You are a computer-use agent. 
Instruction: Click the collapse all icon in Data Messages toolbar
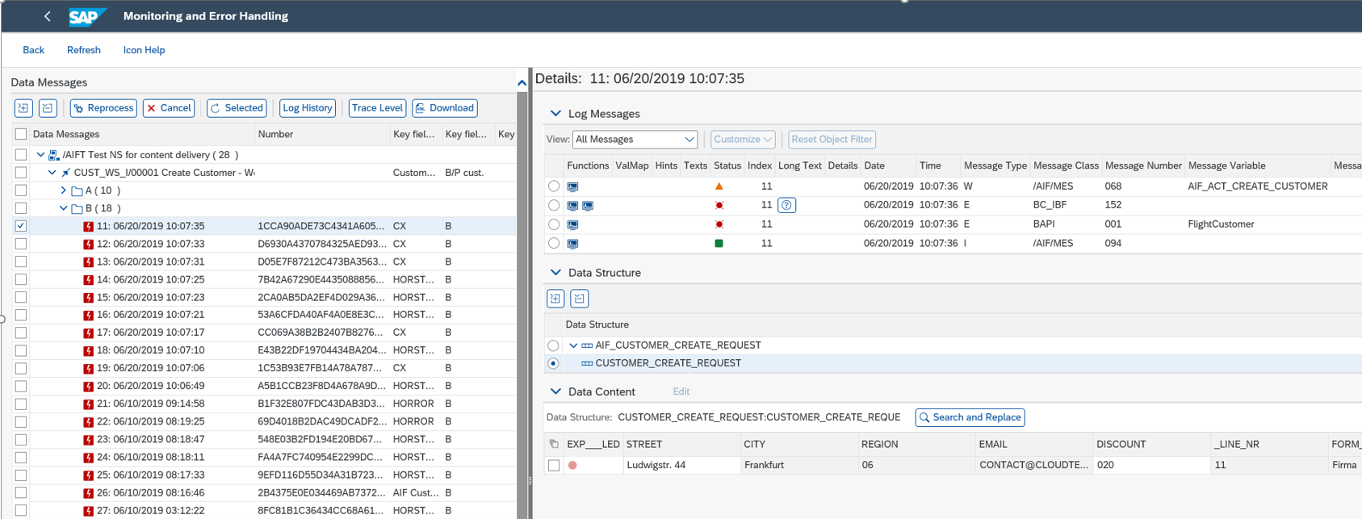(48, 108)
